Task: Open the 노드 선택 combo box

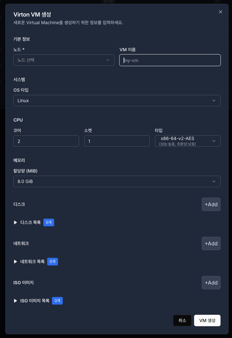Action: 64,60
